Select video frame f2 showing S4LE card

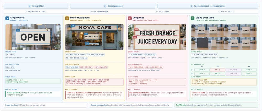pos(240,31)
